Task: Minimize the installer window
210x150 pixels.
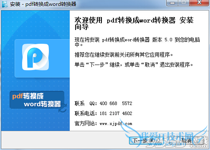Action: (172, 3)
